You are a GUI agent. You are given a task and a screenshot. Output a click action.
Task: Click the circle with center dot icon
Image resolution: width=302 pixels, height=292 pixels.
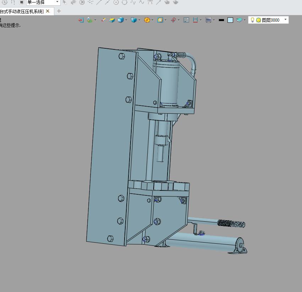point(116,2)
